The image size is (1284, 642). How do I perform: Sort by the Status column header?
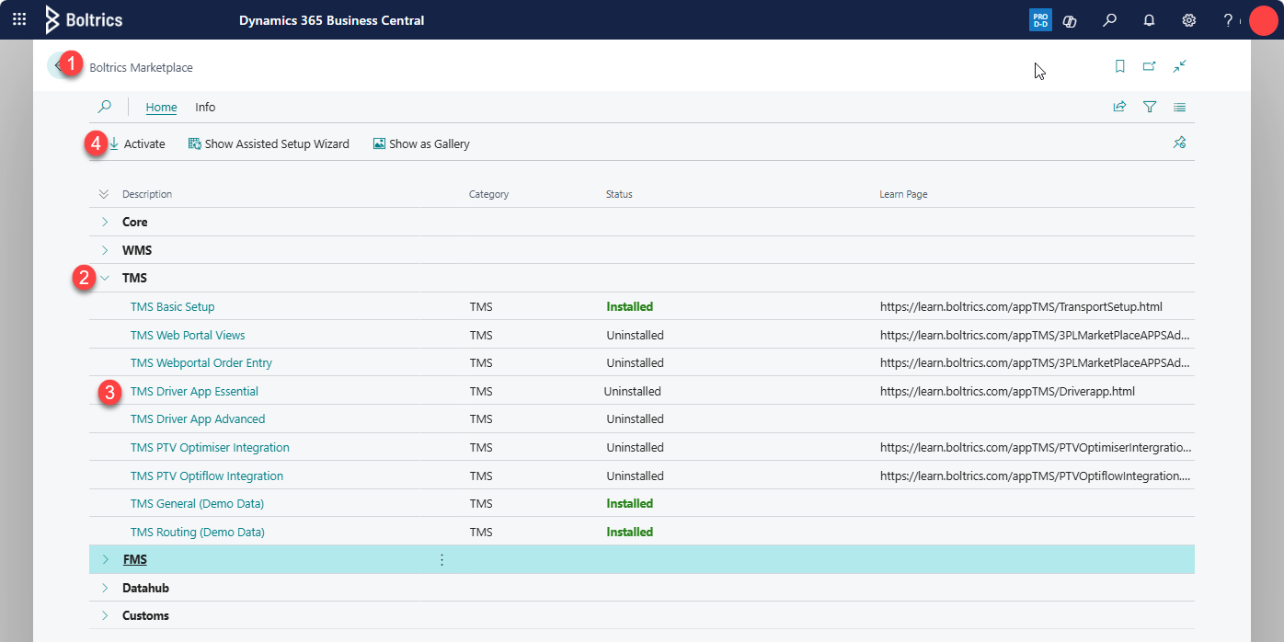[x=619, y=194]
